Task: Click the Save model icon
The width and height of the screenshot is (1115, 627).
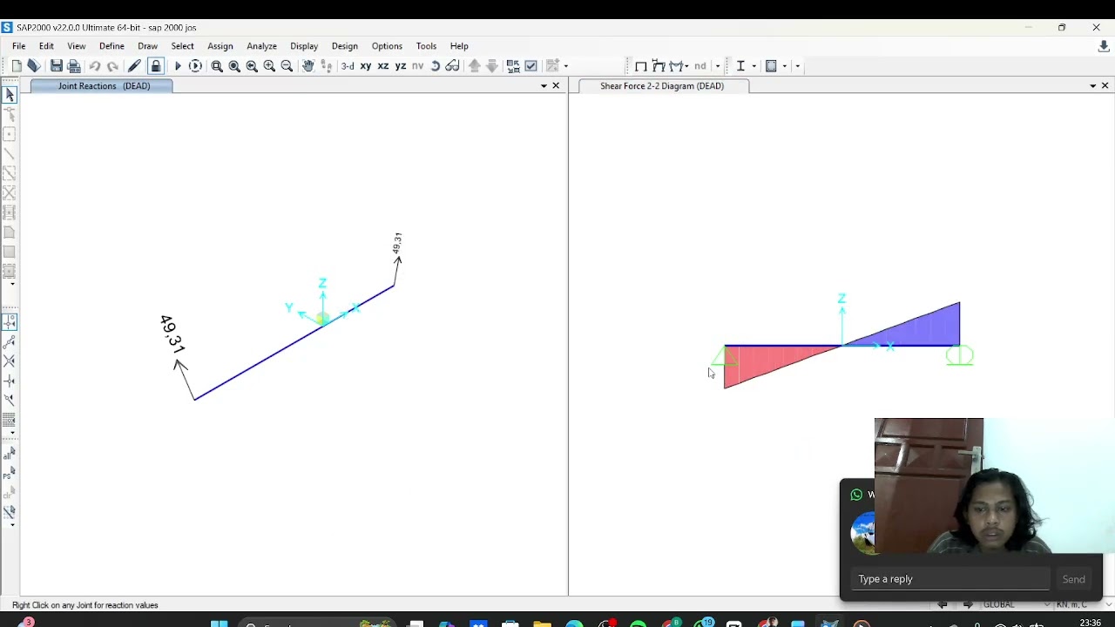Action: pos(56,66)
